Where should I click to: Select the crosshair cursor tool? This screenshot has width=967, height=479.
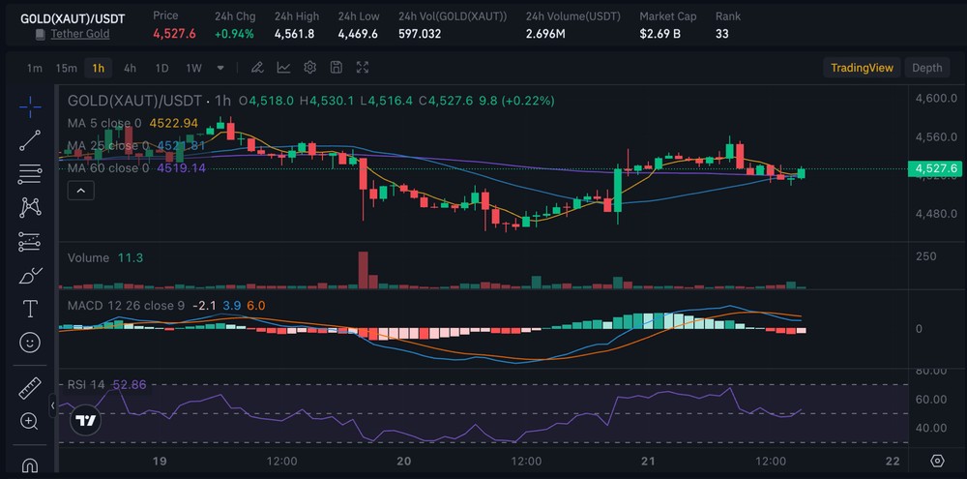tap(30, 107)
